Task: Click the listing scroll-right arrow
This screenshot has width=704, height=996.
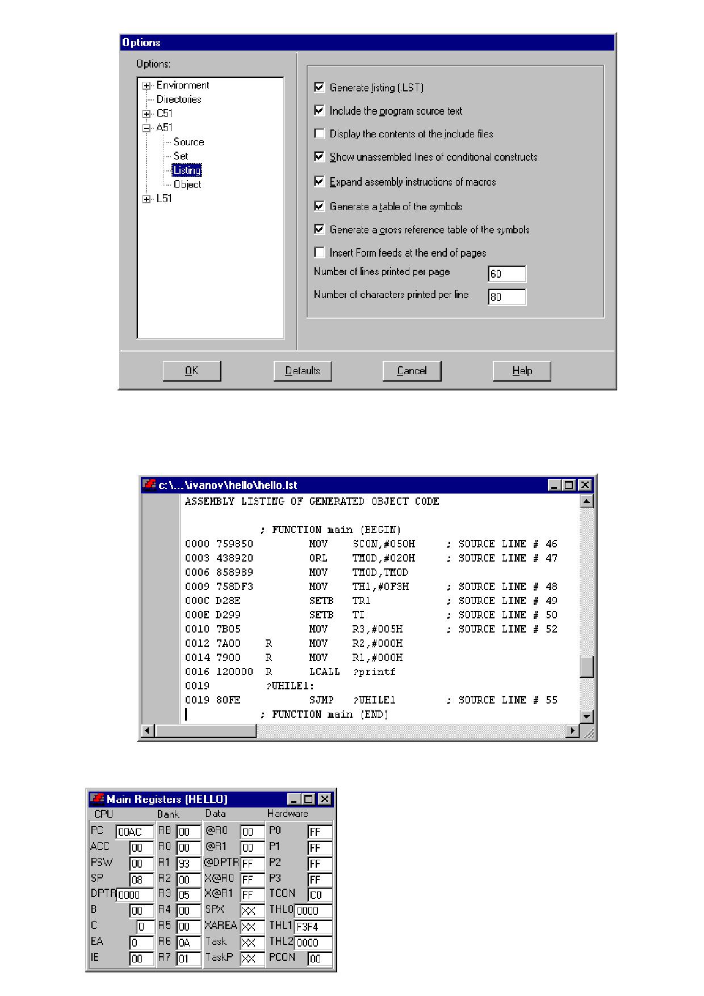Action: pos(573,731)
